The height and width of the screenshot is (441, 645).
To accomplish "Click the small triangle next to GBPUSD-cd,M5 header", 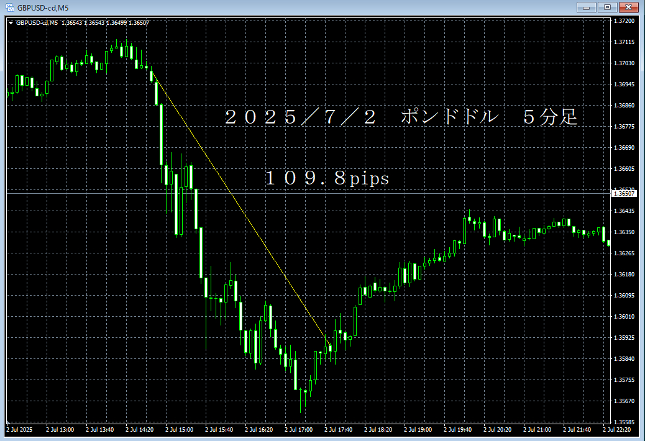I will [x=11, y=23].
